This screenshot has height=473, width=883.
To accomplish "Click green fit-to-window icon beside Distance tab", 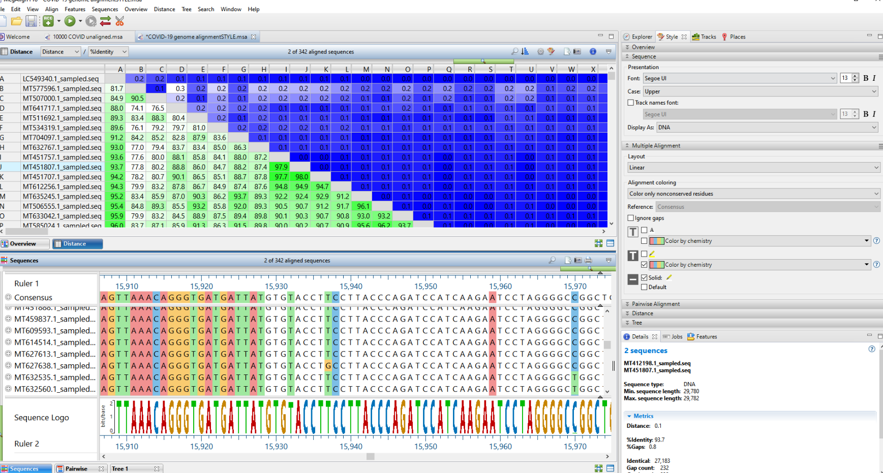I will click(x=599, y=243).
